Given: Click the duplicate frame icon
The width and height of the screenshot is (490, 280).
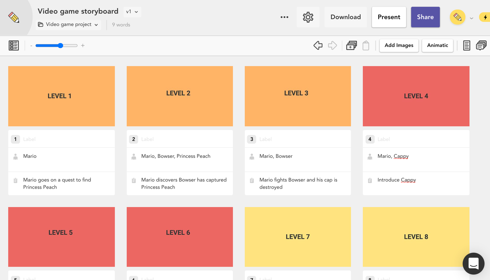Looking at the screenshot, I should [x=351, y=45].
